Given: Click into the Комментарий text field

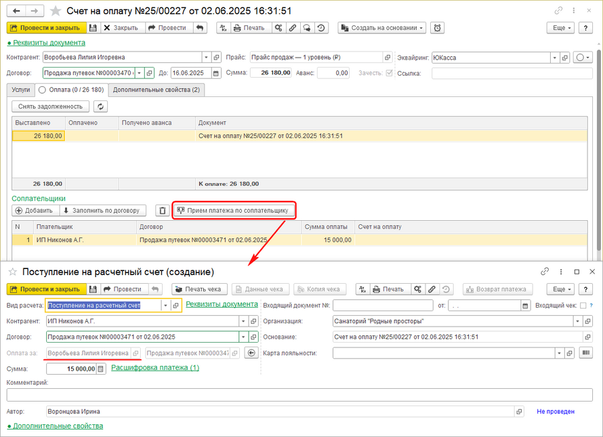Looking at the screenshot, I should pos(299,395).
